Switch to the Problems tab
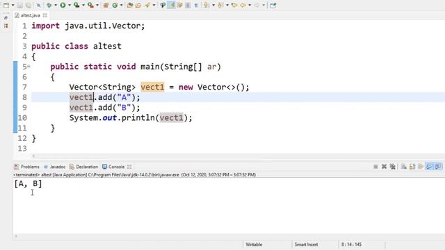This screenshot has height=250, width=445. [x=27, y=167]
